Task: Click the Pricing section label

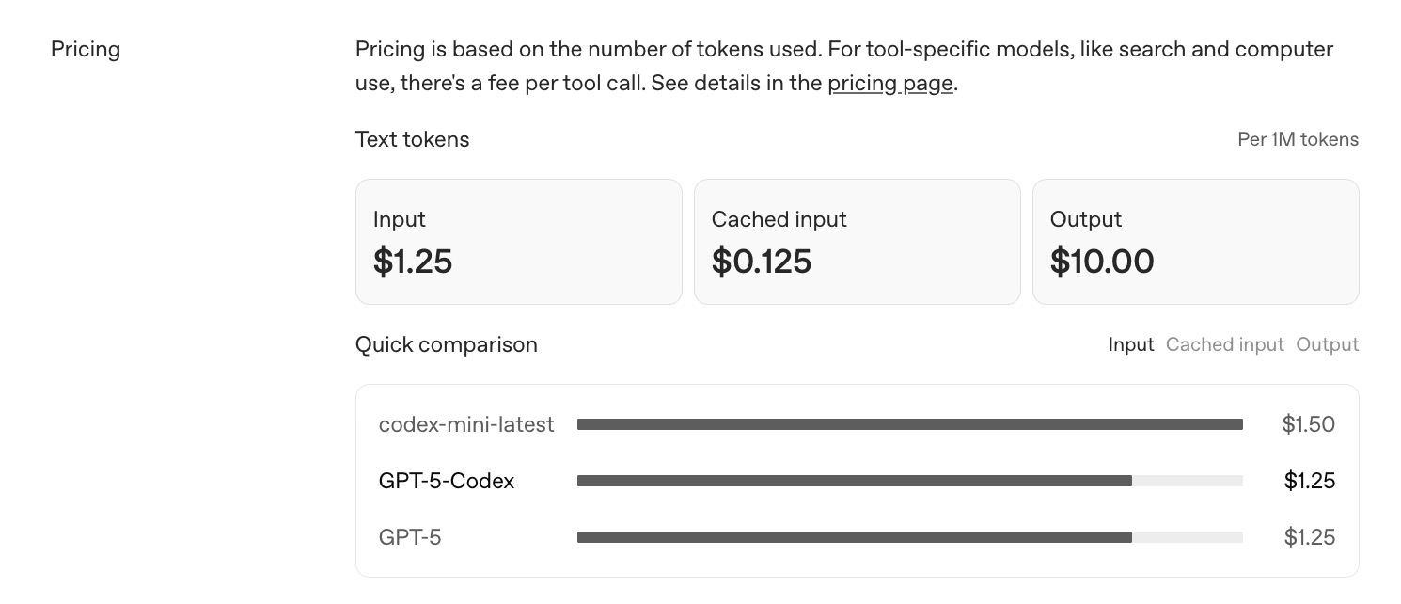Action: (86, 49)
